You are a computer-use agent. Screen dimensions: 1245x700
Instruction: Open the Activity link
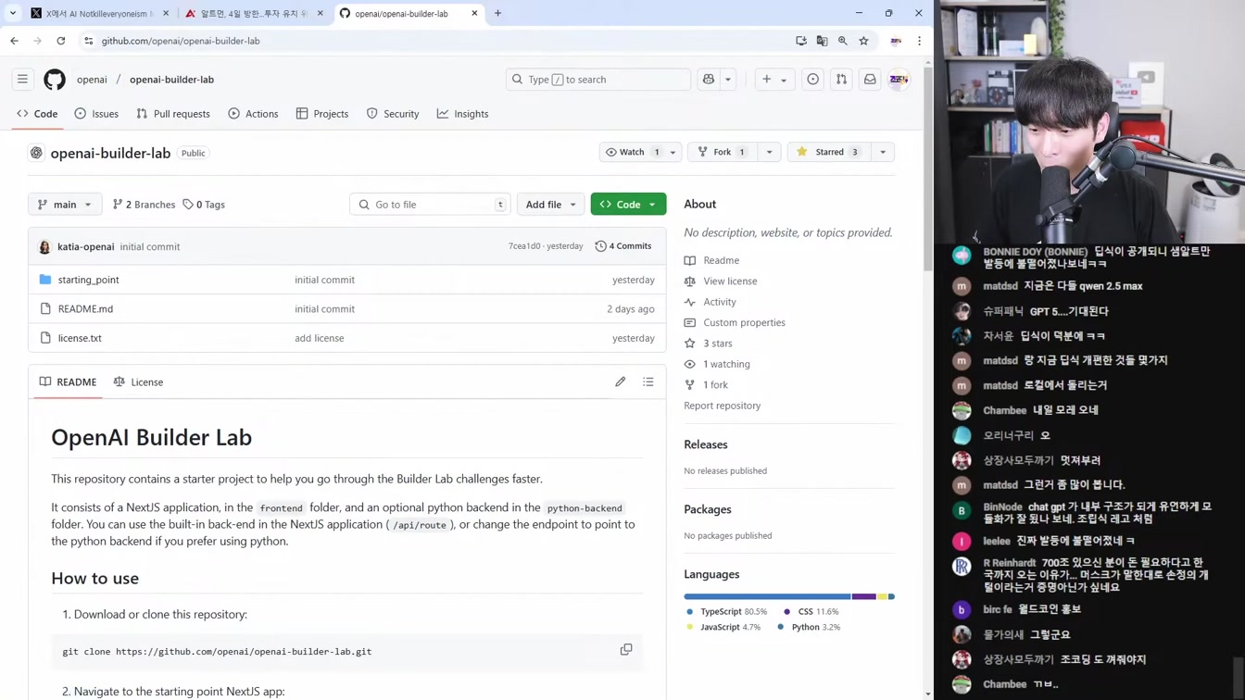719,302
